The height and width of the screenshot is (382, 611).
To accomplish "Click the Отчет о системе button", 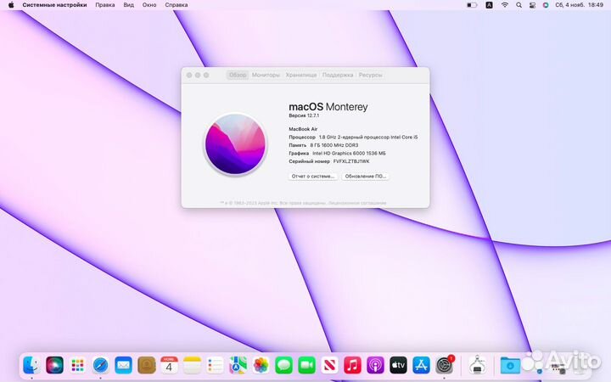I will [313, 177].
